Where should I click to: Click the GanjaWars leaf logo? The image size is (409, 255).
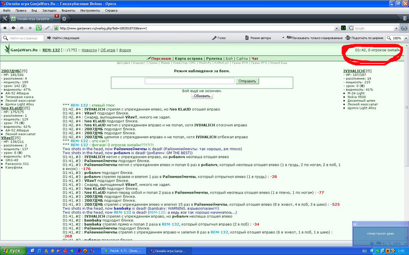point(7,49)
